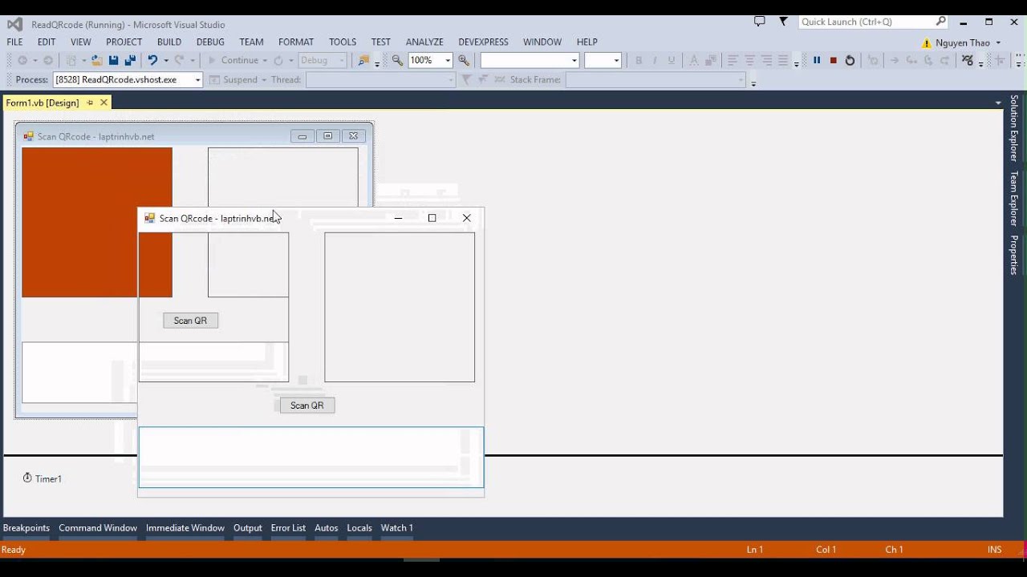Open the font size combo box
The image size is (1027, 577).
coord(603,60)
